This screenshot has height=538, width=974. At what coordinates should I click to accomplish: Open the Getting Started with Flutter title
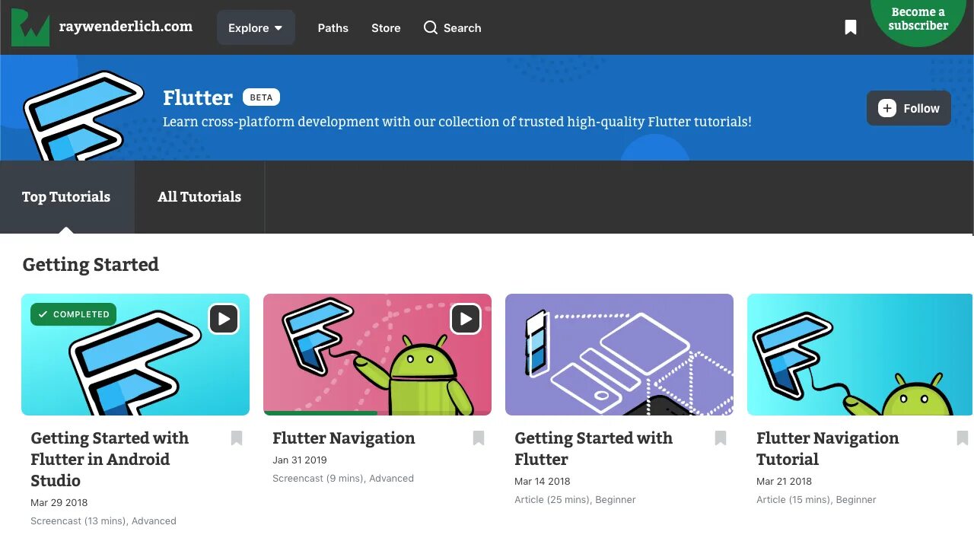coord(594,448)
